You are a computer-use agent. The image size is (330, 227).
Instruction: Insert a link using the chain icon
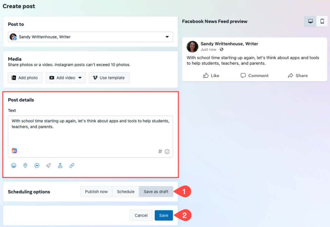(x=72, y=166)
